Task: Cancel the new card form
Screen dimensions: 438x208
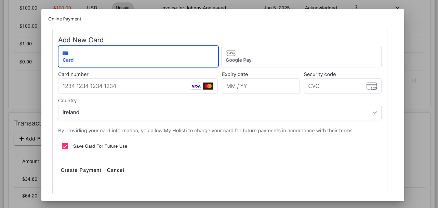Action: click(x=116, y=170)
